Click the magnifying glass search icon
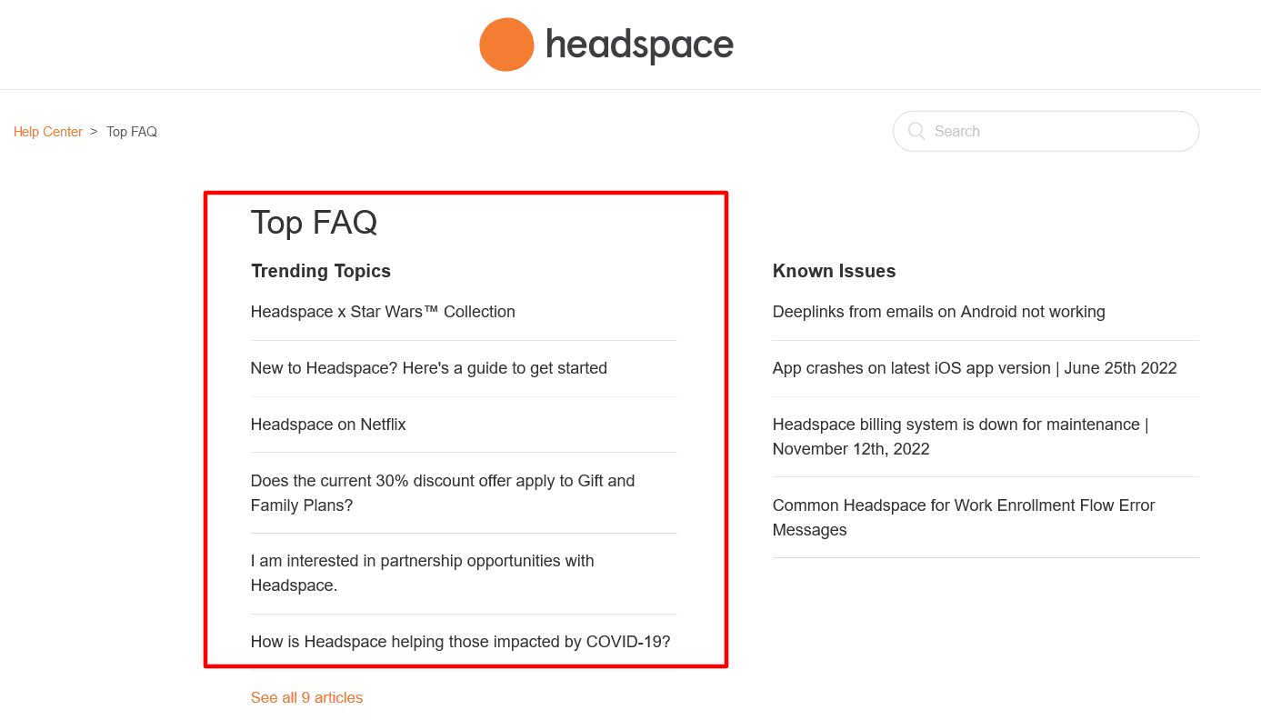 [x=916, y=131]
